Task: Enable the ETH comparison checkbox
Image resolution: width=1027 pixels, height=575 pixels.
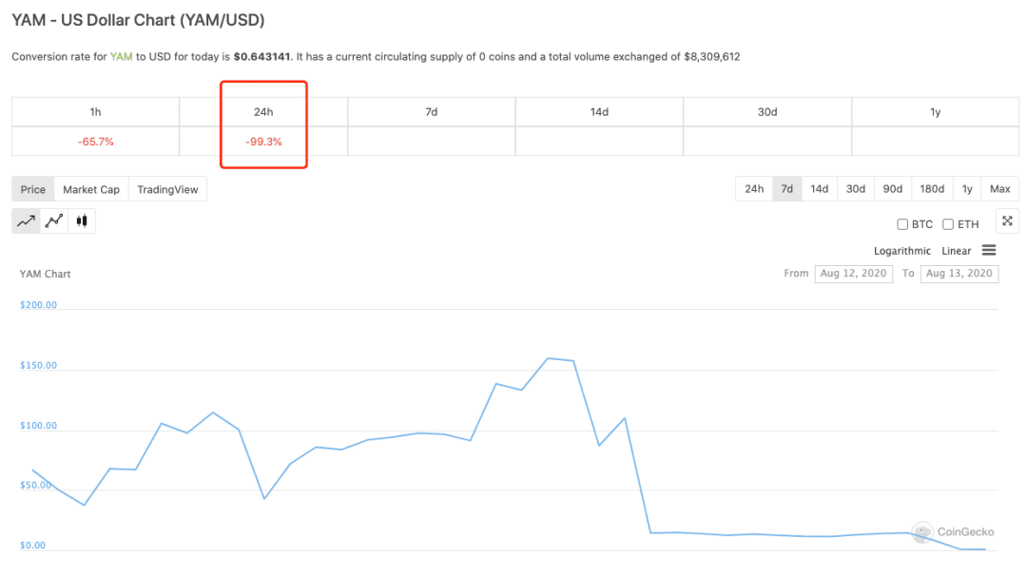Action: tap(948, 224)
